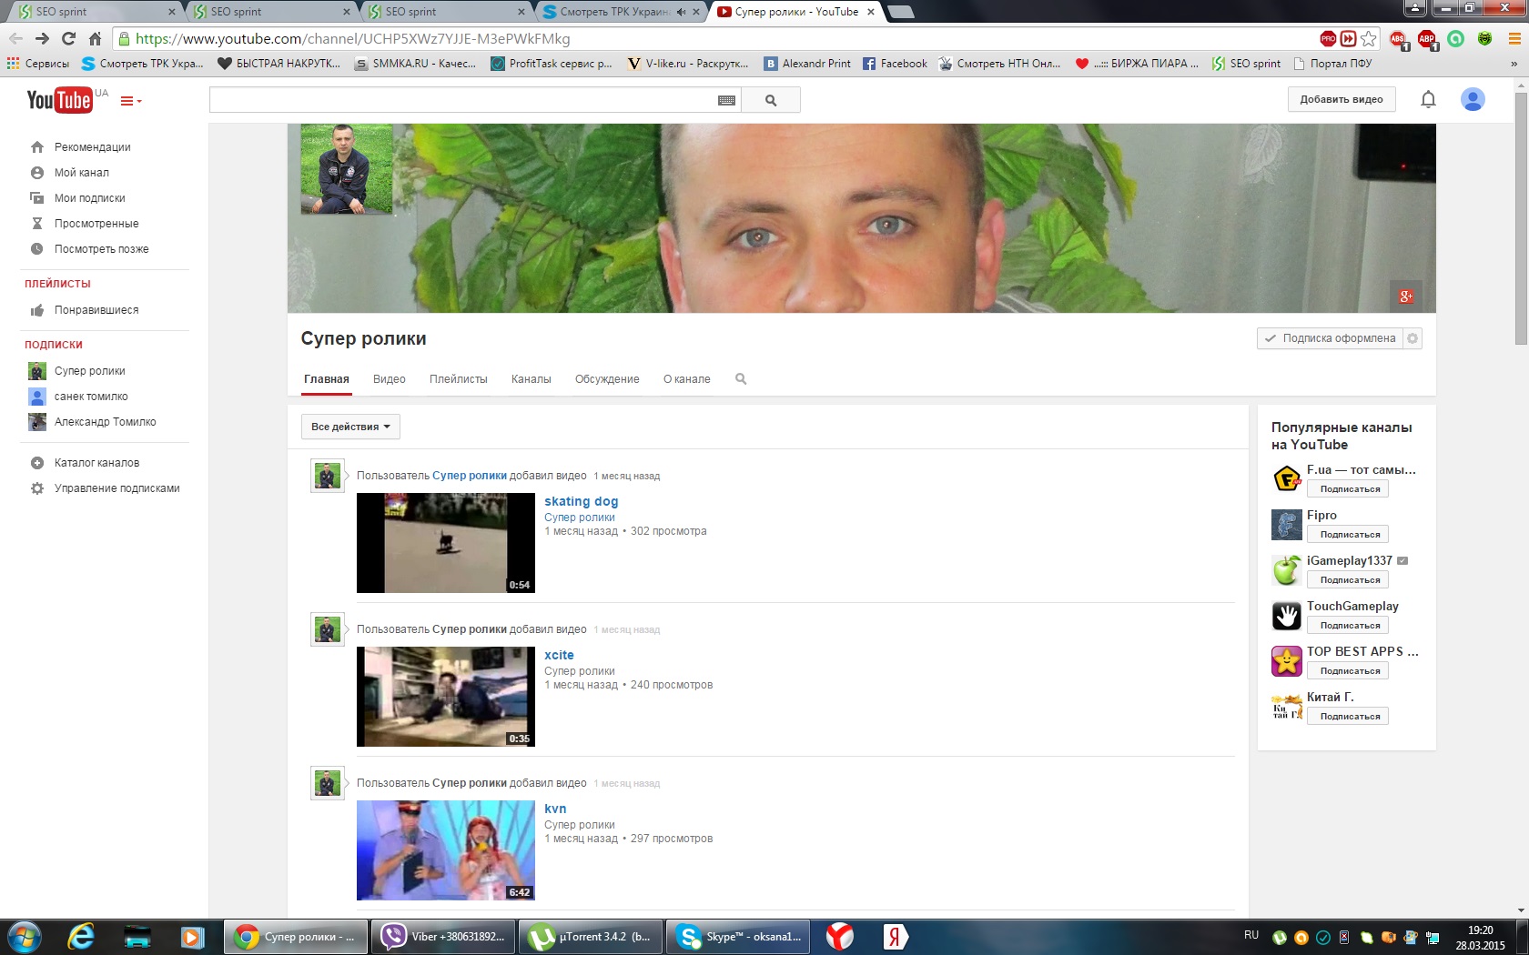The width and height of the screenshot is (1529, 955).
Task: Open the notifications bell
Action: 1428,99
